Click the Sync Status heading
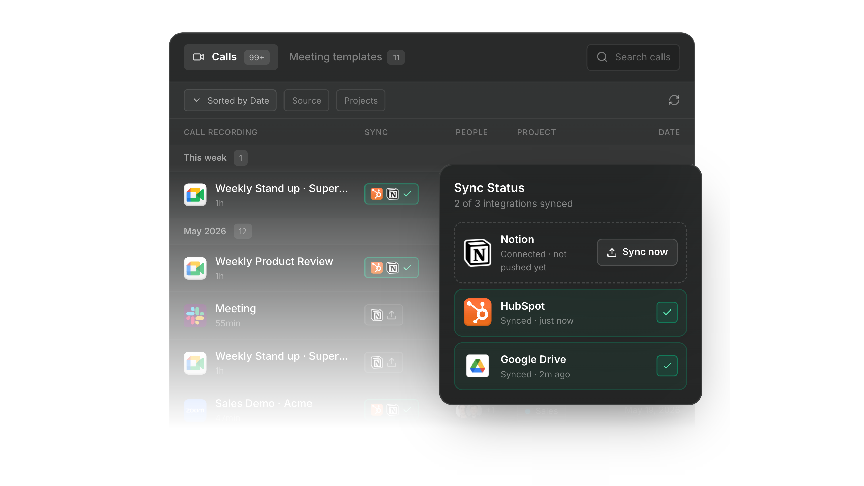Viewport: 864px width, 486px height. [x=489, y=188]
